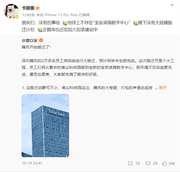Open the username 卡獭秦 profile link
The height and width of the screenshot is (172, 180).
(28, 8)
